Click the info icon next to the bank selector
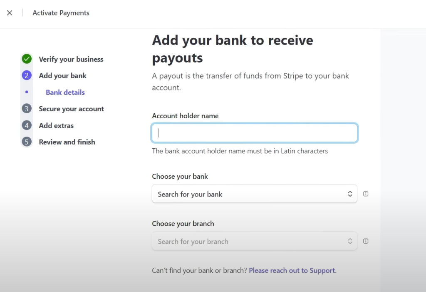The height and width of the screenshot is (292, 426). tap(365, 194)
